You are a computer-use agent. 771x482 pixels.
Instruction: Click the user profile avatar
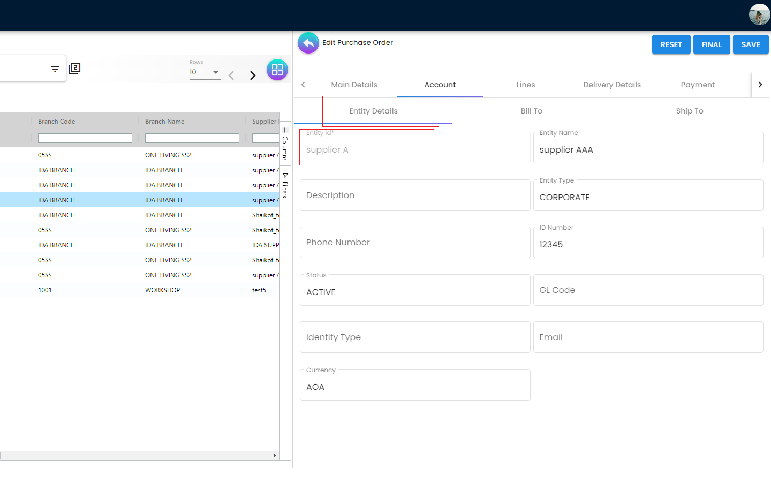[x=759, y=14]
